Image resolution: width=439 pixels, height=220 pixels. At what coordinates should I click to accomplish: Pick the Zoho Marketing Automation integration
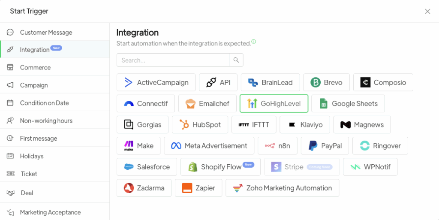(282, 188)
